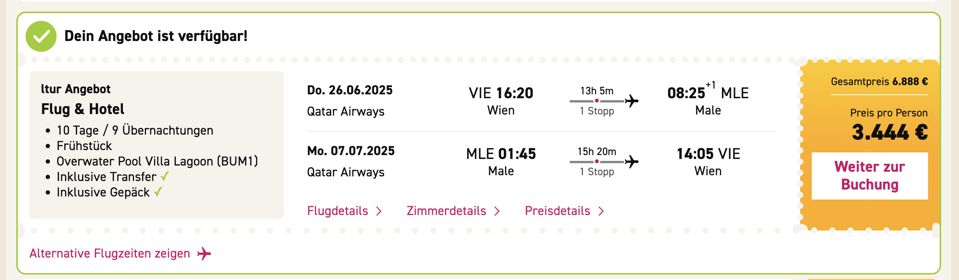Show Alternative Flugzeiten zeigen
Screen dimensions: 959x280
pos(110,253)
